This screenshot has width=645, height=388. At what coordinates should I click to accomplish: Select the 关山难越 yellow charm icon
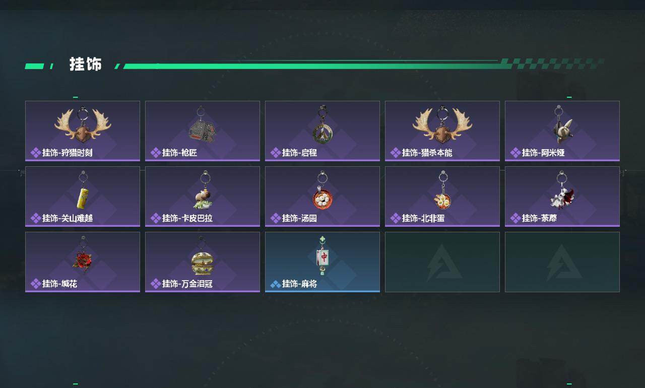pyautogui.click(x=83, y=191)
